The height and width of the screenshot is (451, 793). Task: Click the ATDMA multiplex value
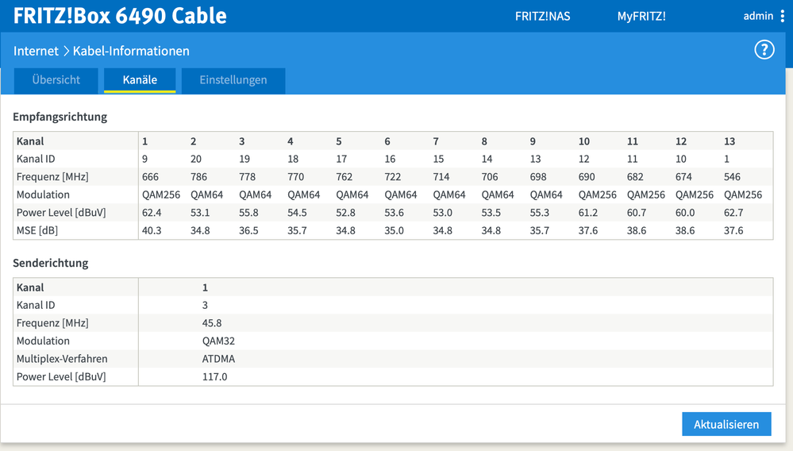(218, 359)
